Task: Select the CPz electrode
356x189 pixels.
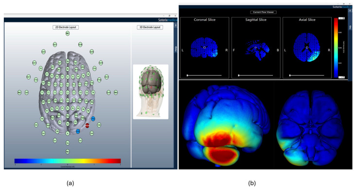Action: click(68, 100)
